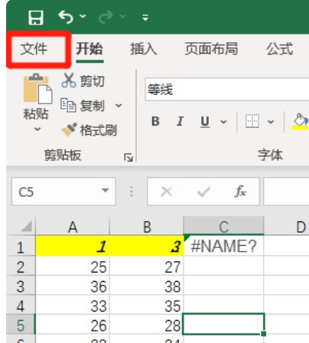
Task: Click cell B5 containing 28
Action: [147, 325]
